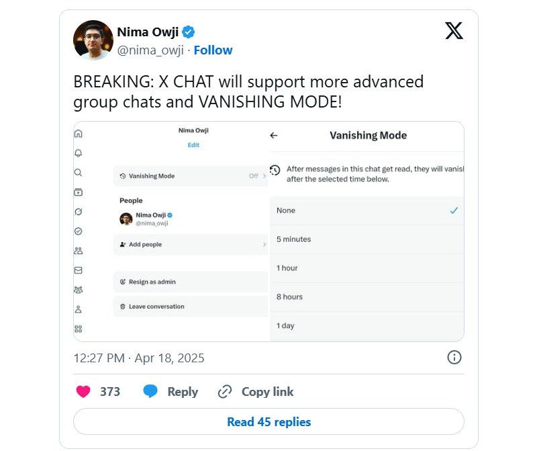Expand the Add people row
The height and width of the screenshot is (451, 537).
191,245
